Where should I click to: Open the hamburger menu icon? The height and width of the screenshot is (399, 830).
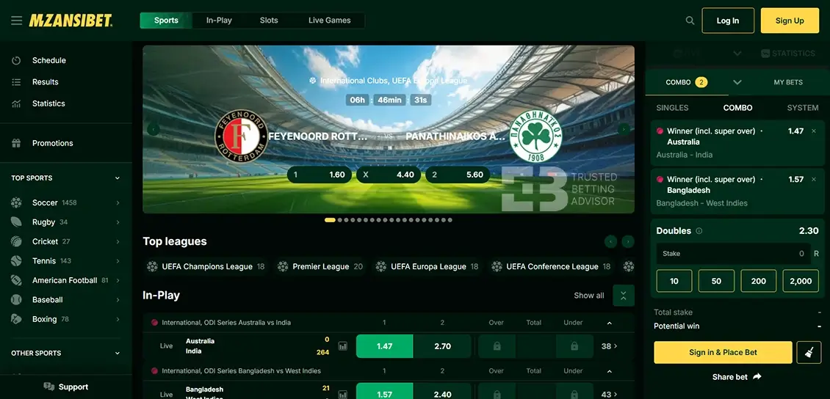(x=16, y=21)
